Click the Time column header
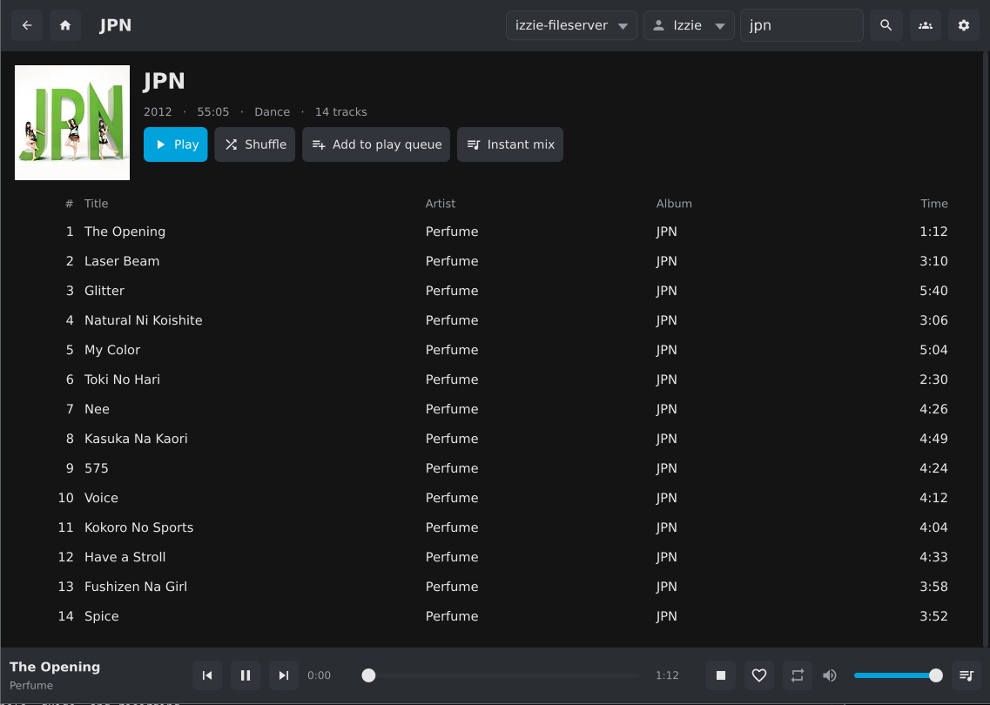The height and width of the screenshot is (705, 990). pyautogui.click(x=933, y=204)
